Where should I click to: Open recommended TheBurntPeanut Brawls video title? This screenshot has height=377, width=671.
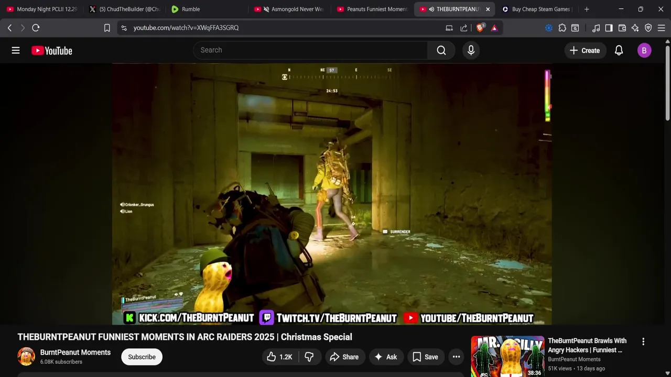coord(587,346)
